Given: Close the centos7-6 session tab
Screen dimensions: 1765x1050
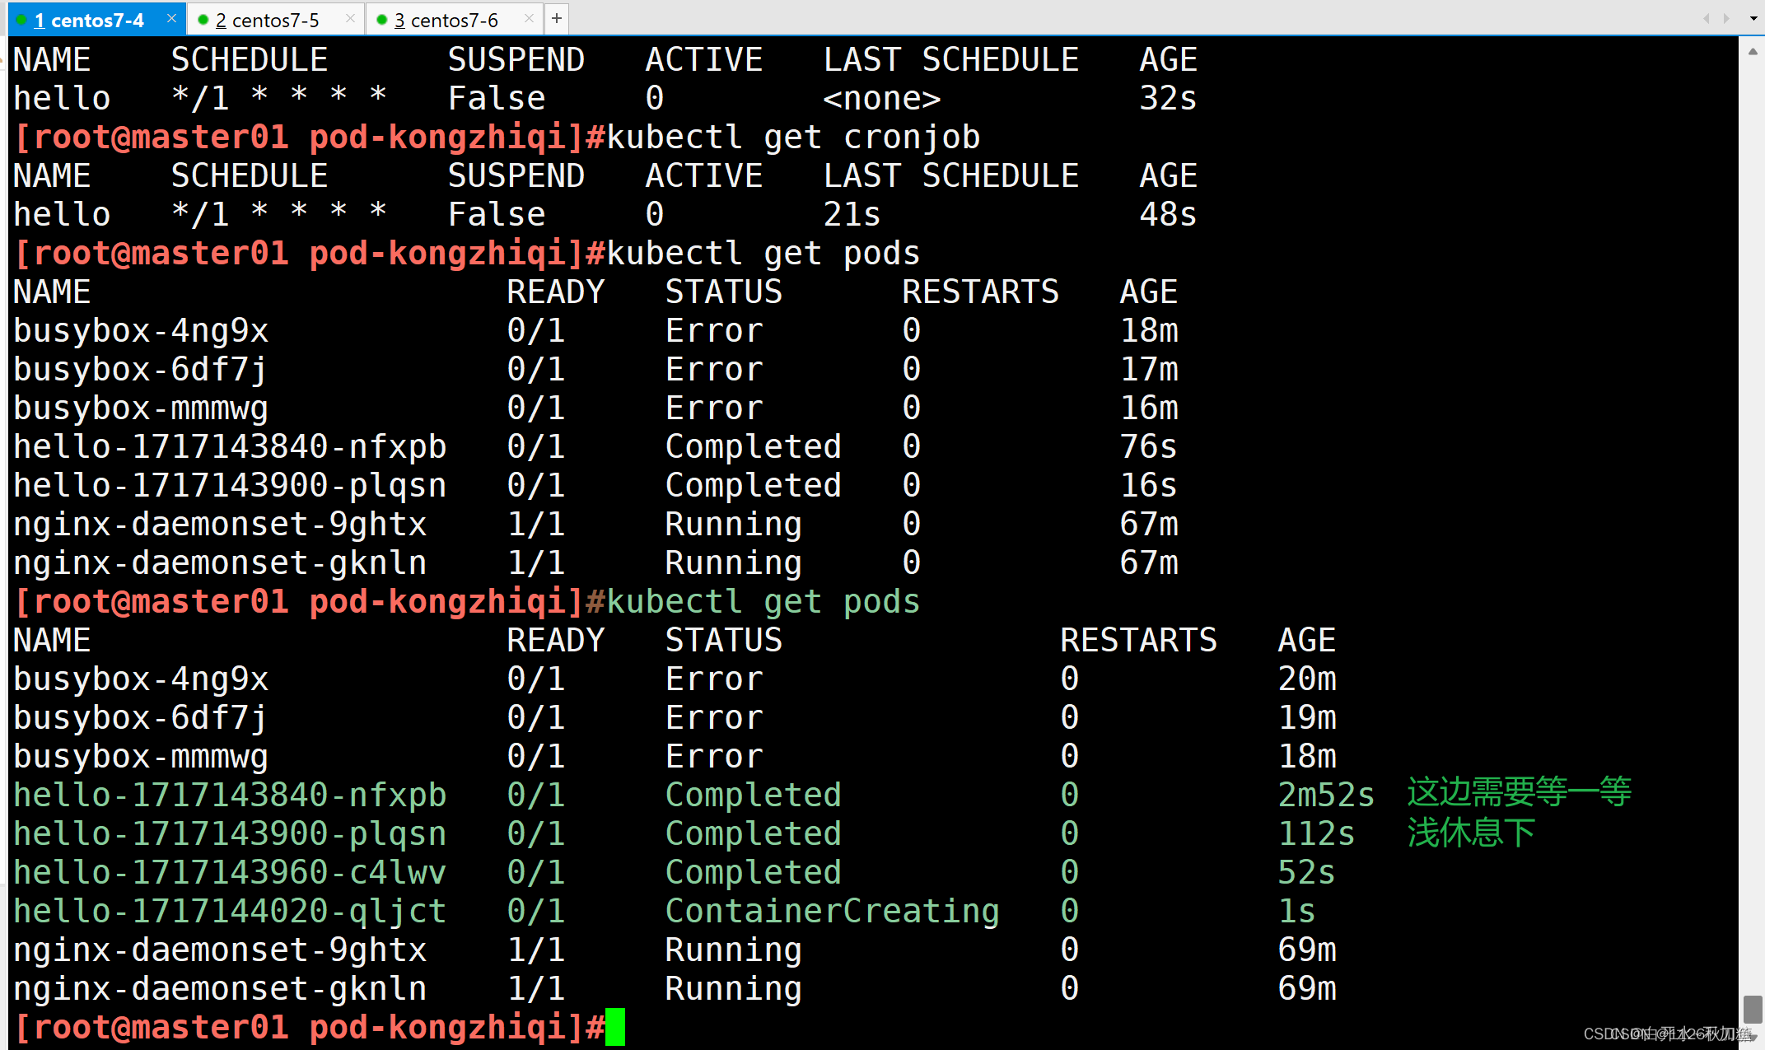Looking at the screenshot, I should coord(529,18).
